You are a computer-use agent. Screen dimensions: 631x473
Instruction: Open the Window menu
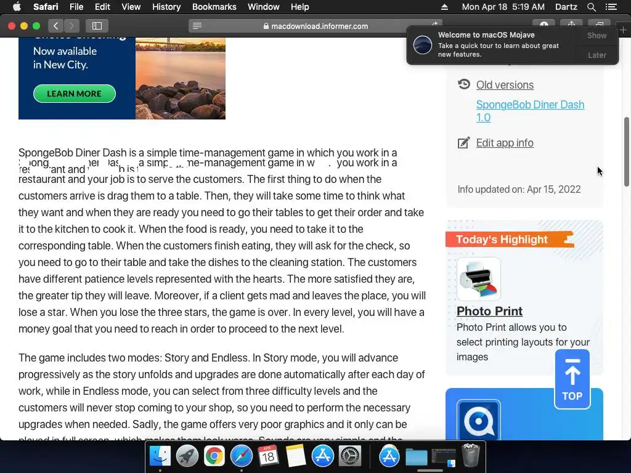(263, 7)
